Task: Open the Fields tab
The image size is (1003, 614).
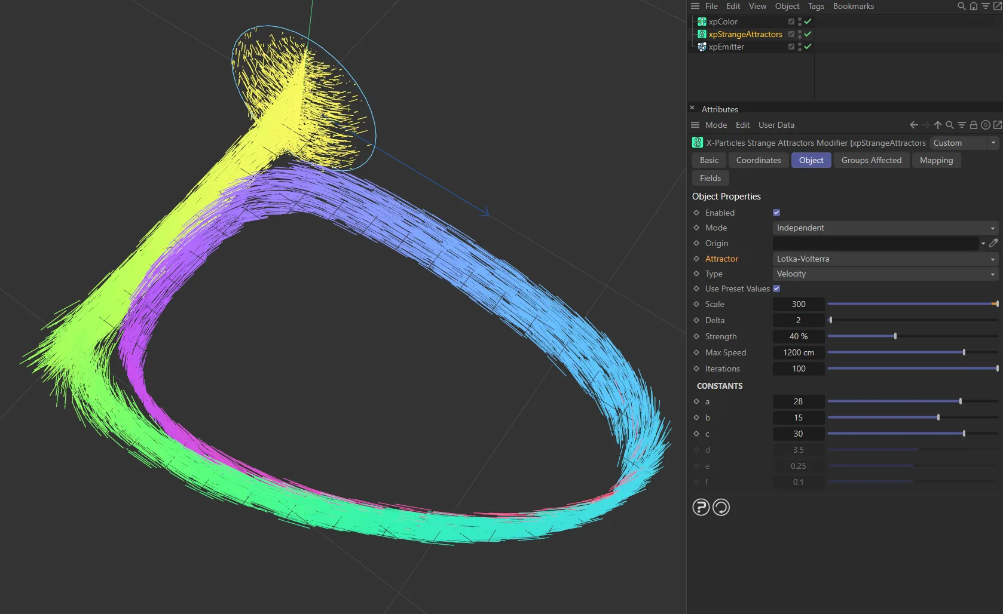Action: tap(710, 178)
